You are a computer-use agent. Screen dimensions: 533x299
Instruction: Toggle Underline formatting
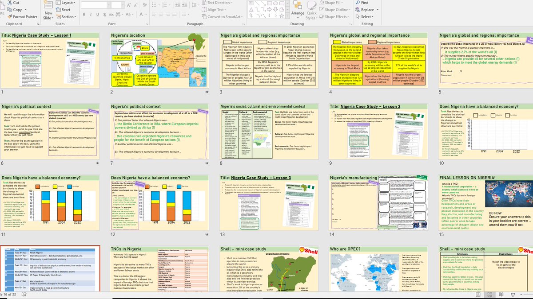pyautogui.click(x=97, y=15)
